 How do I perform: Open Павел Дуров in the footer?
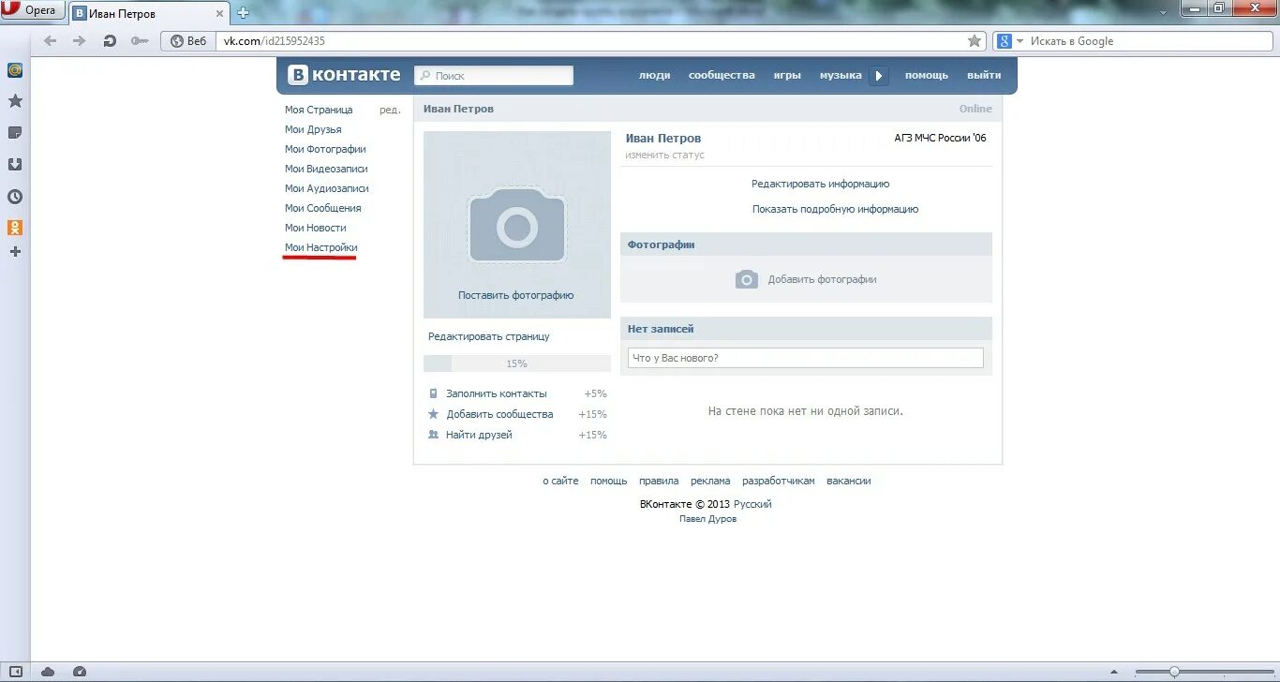707,519
